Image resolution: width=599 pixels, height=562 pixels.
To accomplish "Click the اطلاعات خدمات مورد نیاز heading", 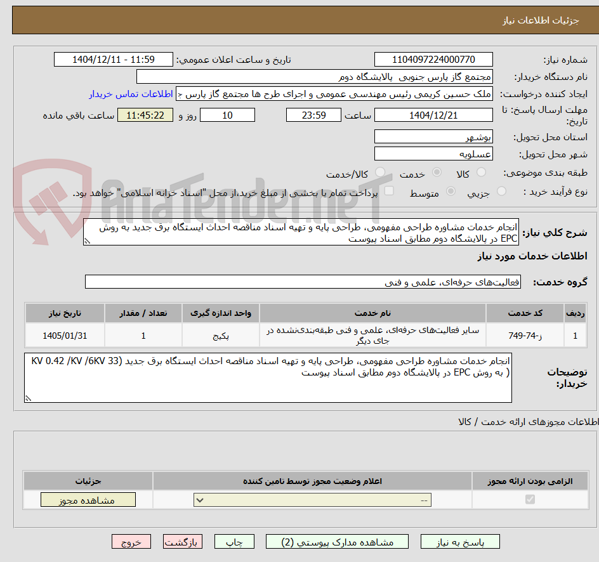I will point(532,256).
